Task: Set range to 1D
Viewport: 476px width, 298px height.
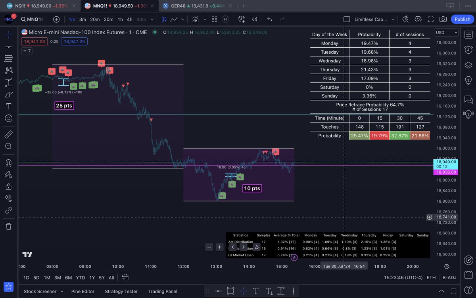Action: click(26, 277)
